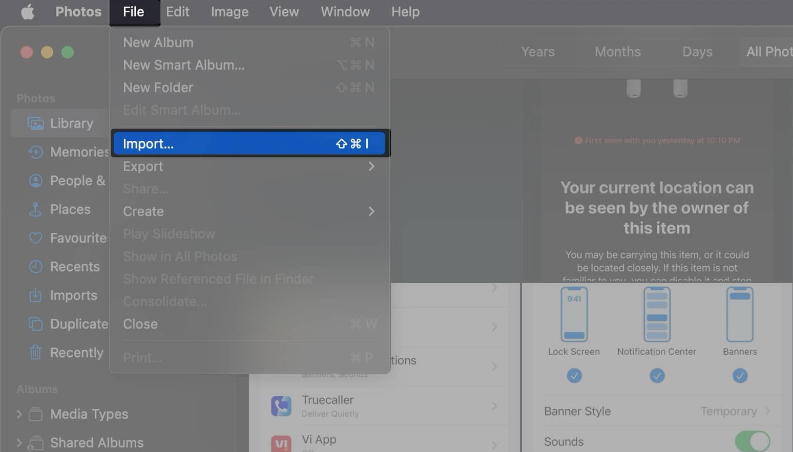Choose Close from the File menu
The image size is (793, 452).
pos(249,324)
